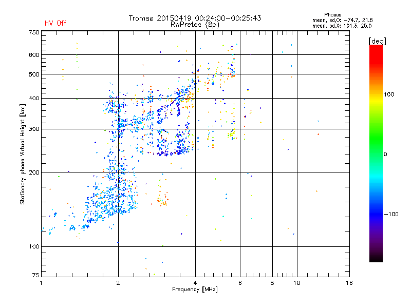
Task: Click the y-axis '400' tick label
Action: (34, 99)
